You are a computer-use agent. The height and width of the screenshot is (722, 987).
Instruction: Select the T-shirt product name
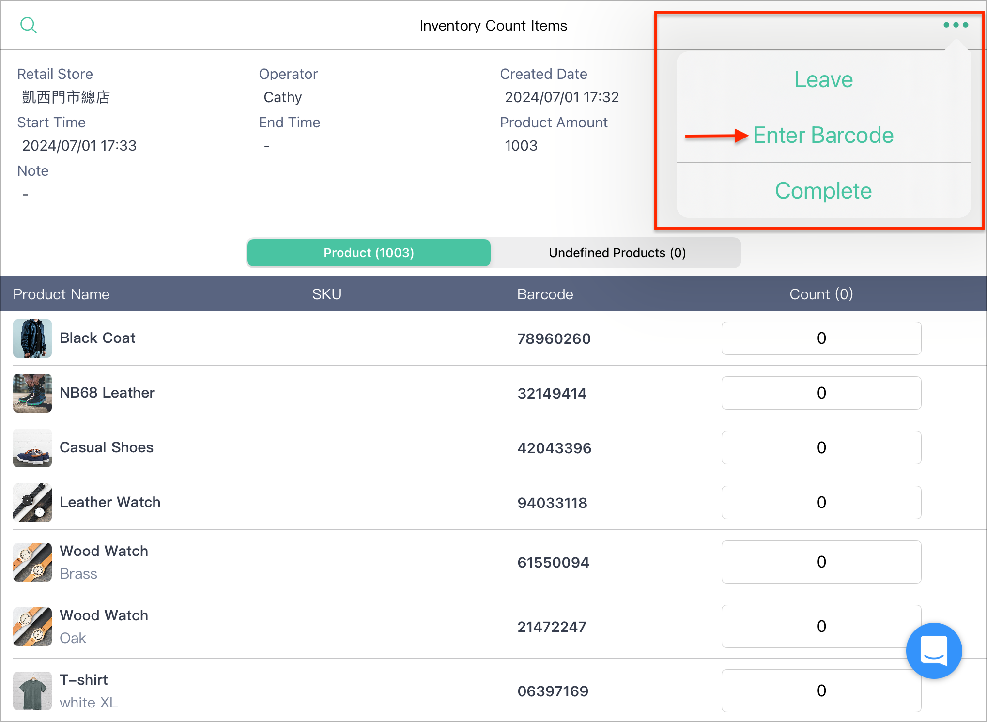click(x=84, y=680)
